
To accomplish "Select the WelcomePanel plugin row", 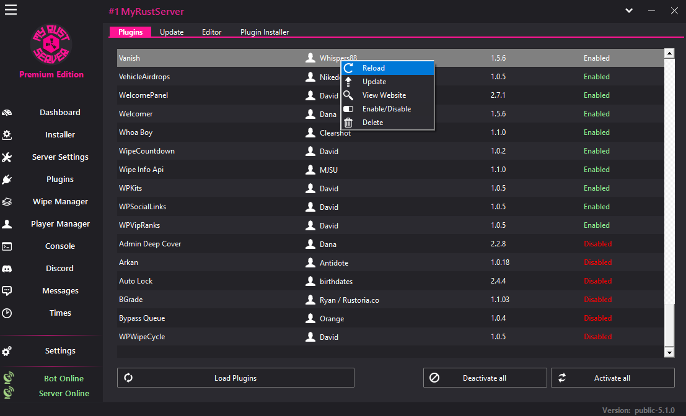I will click(390, 95).
